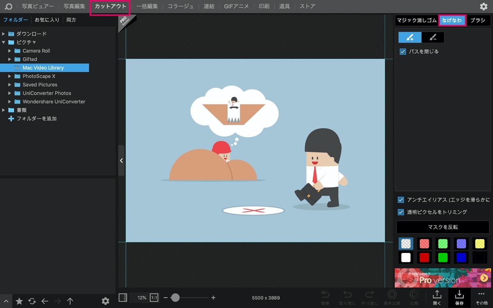The image size is (493, 308).
Task: Go back to previous folder
Action: [x=45, y=301]
